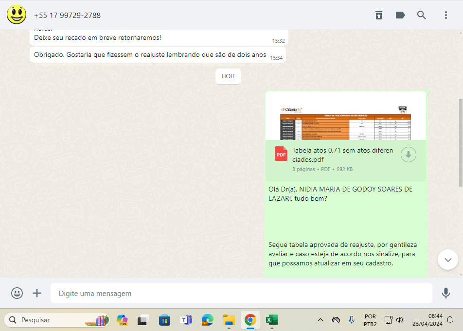Record a voice message with microphone
This screenshot has height=331, width=463.
point(445,293)
